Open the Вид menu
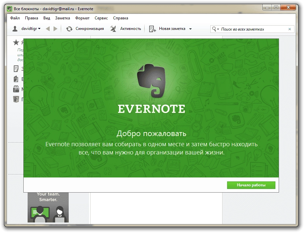 click(47, 18)
